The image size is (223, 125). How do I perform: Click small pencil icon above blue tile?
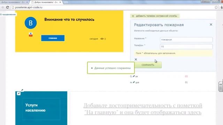(x=22, y=90)
